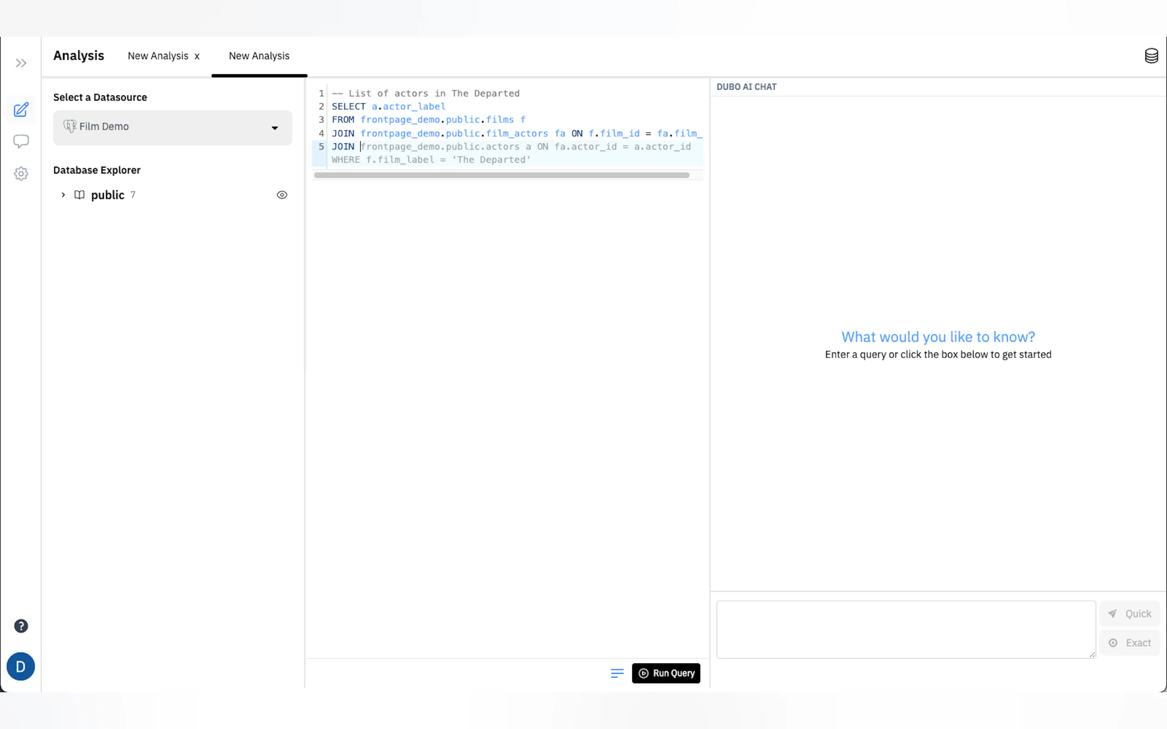Image resolution: width=1167 pixels, height=729 pixels.
Task: Toggle visibility eye for public schema
Action: 282,195
